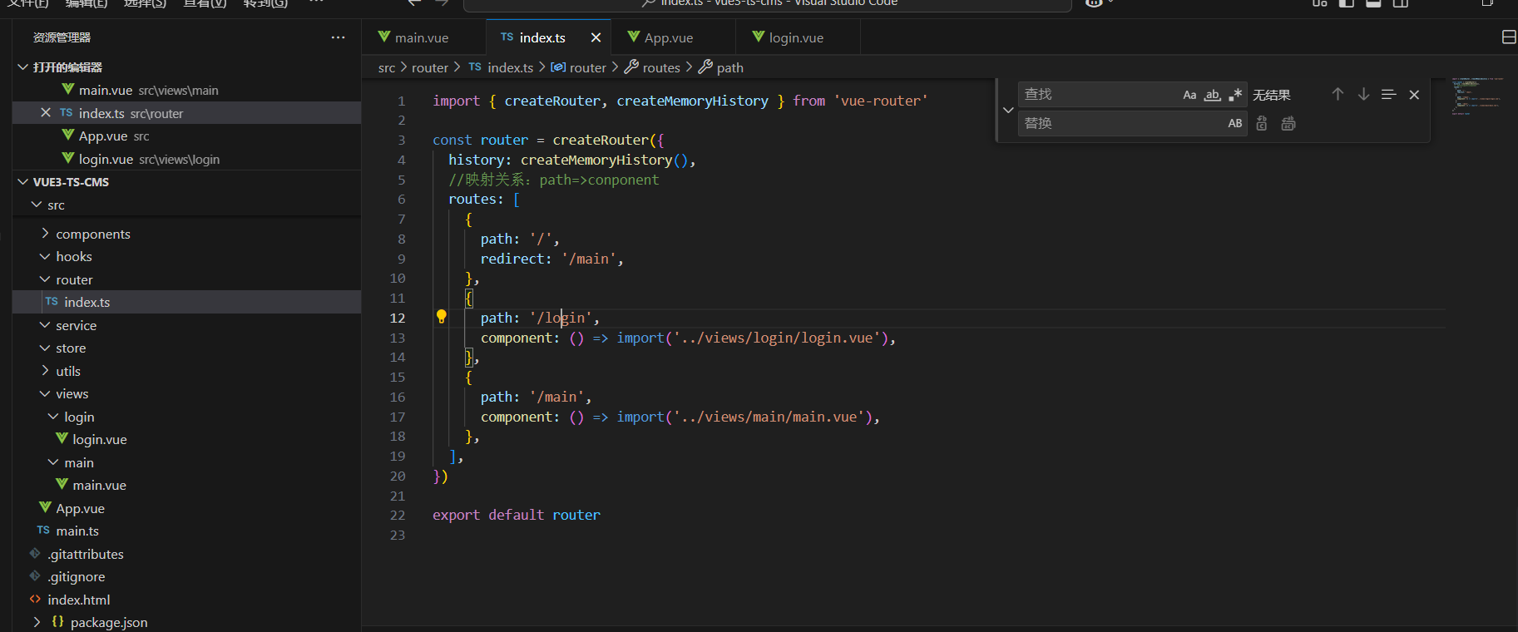Collapse the replace row chevron
This screenshot has width=1518, height=632.
coord(1008,110)
